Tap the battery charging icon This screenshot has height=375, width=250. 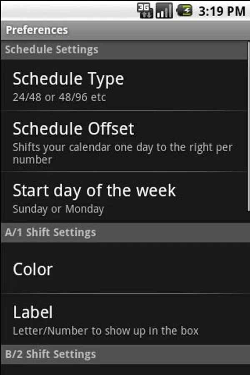click(x=184, y=10)
